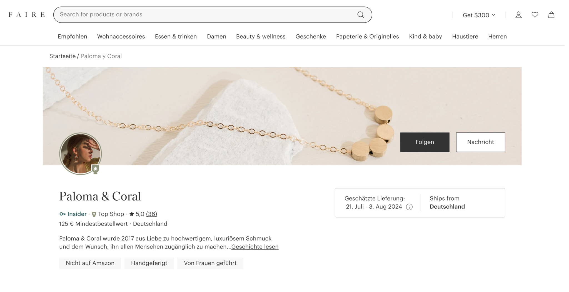The width and height of the screenshot is (569, 292).
Task: Open the Beauty & wellness category
Action: click(261, 37)
